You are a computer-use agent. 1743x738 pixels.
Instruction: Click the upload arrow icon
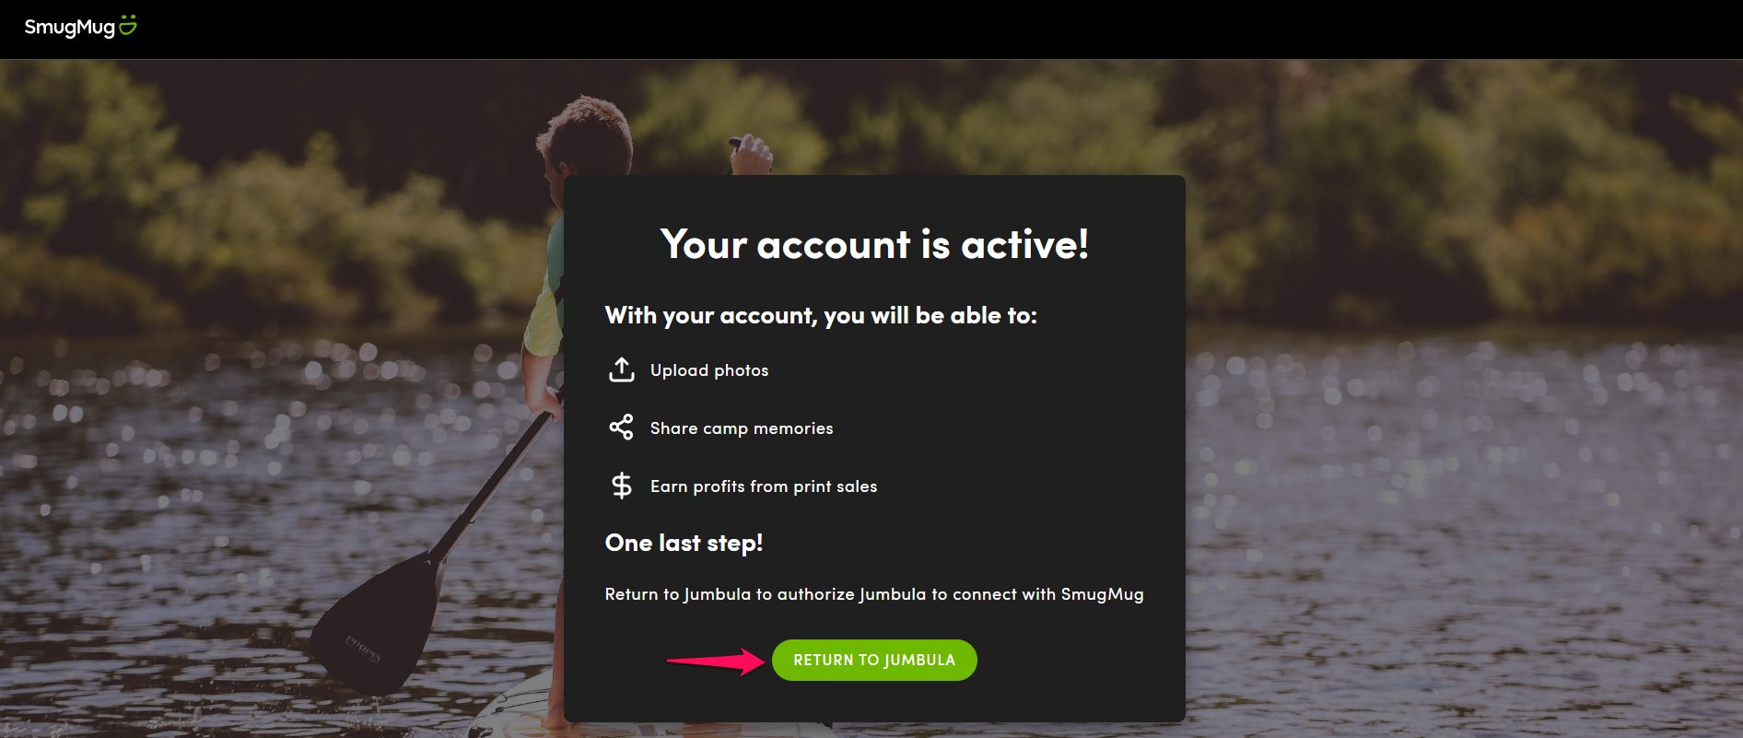click(622, 369)
